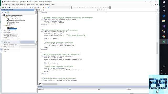Open the Tools menu
Screen dimensions: 168x94
[36, 5]
